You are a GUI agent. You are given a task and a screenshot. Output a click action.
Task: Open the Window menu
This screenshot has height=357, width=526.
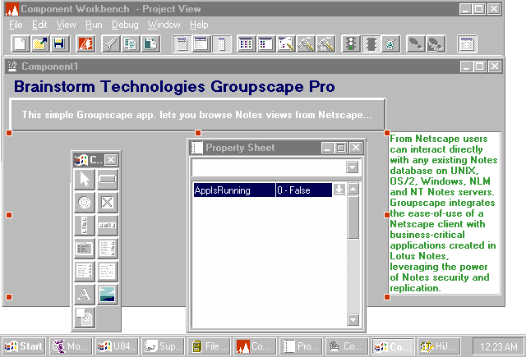coord(164,25)
